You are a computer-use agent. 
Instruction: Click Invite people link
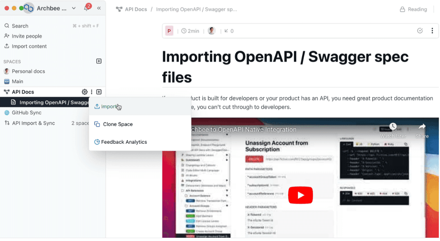pyautogui.click(x=27, y=36)
